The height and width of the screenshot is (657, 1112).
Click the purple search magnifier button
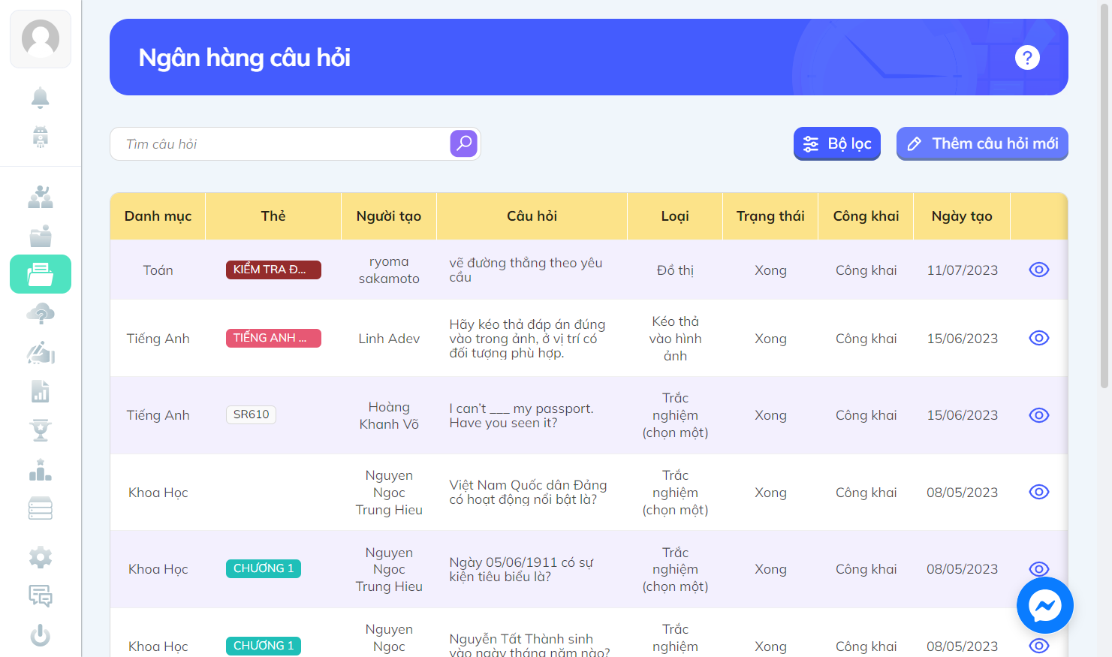464,143
